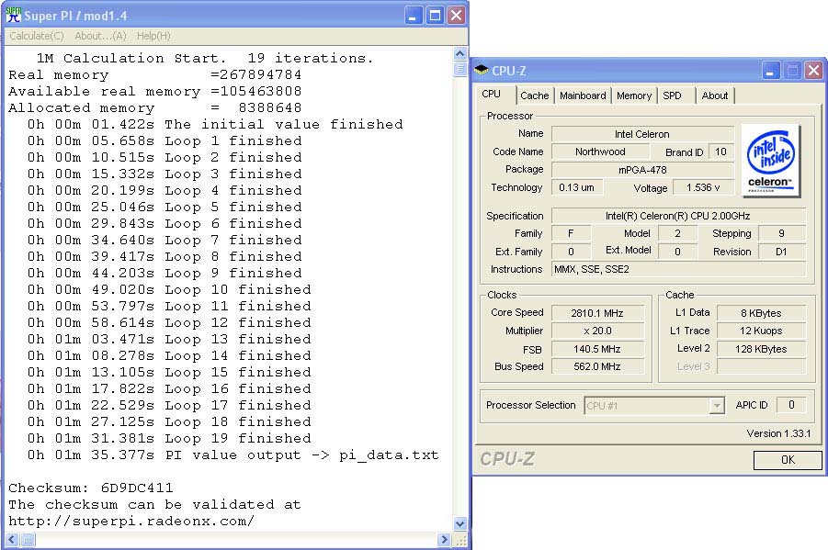
Task: Click the Specification 'Intel(R) Celeron(R) CPU 2.00GHz'
Action: pos(678,216)
